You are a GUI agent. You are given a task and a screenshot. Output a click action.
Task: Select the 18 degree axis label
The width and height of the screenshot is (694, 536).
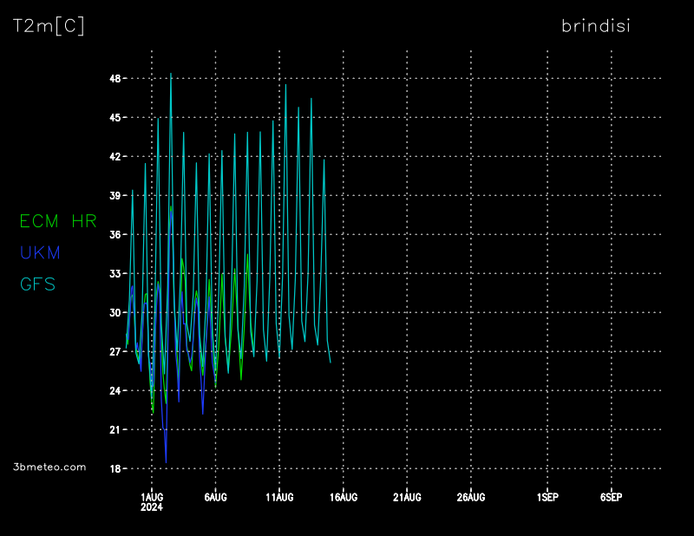(x=115, y=469)
